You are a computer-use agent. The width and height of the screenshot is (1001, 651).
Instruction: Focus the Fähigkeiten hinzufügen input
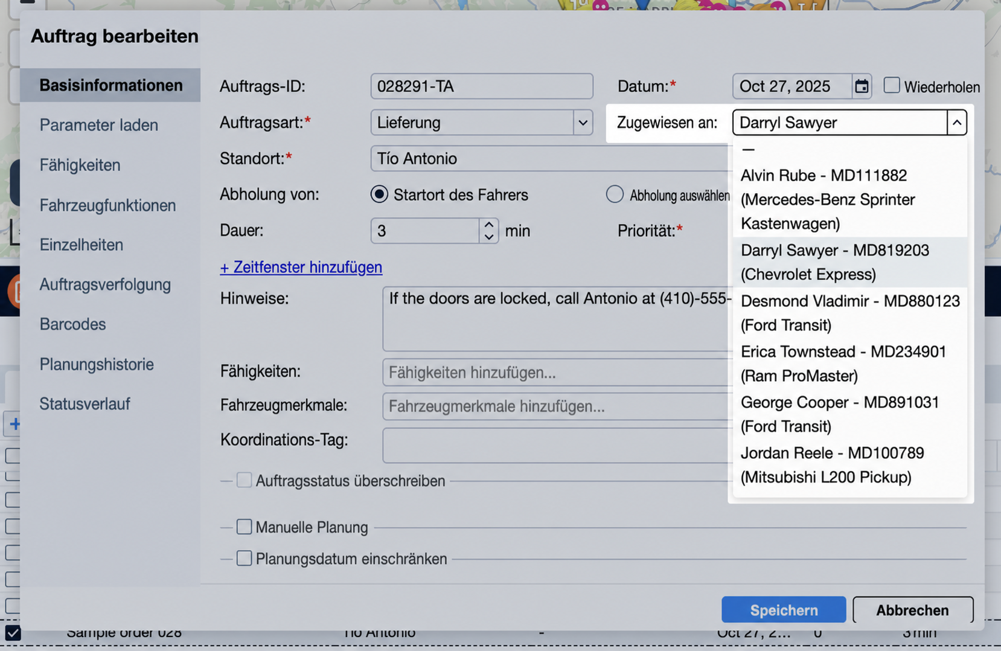click(557, 372)
